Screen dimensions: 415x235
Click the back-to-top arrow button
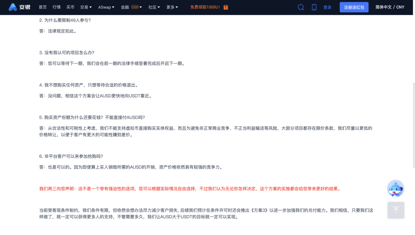395,210
